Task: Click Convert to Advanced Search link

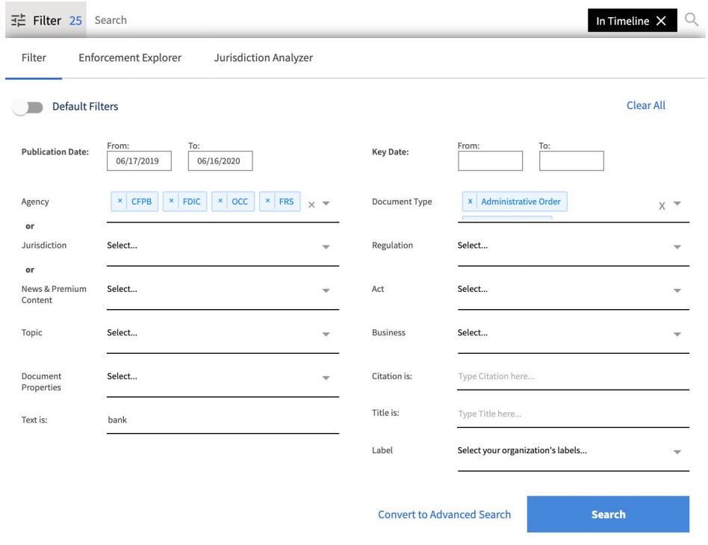Action: click(444, 514)
